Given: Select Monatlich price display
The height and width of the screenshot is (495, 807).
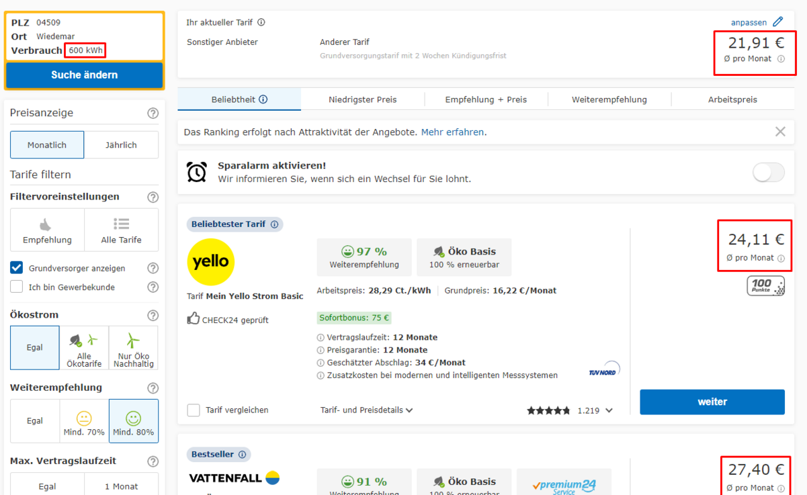Looking at the screenshot, I should click(x=47, y=145).
